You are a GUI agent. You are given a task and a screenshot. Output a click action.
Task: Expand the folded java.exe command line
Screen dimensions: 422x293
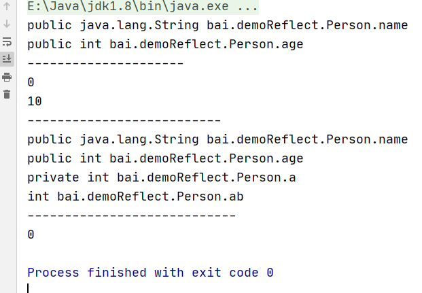click(x=143, y=6)
